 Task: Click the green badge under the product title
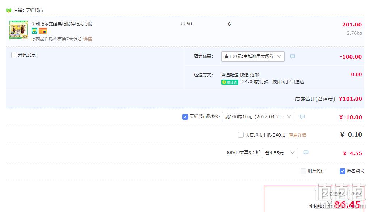point(34,30)
